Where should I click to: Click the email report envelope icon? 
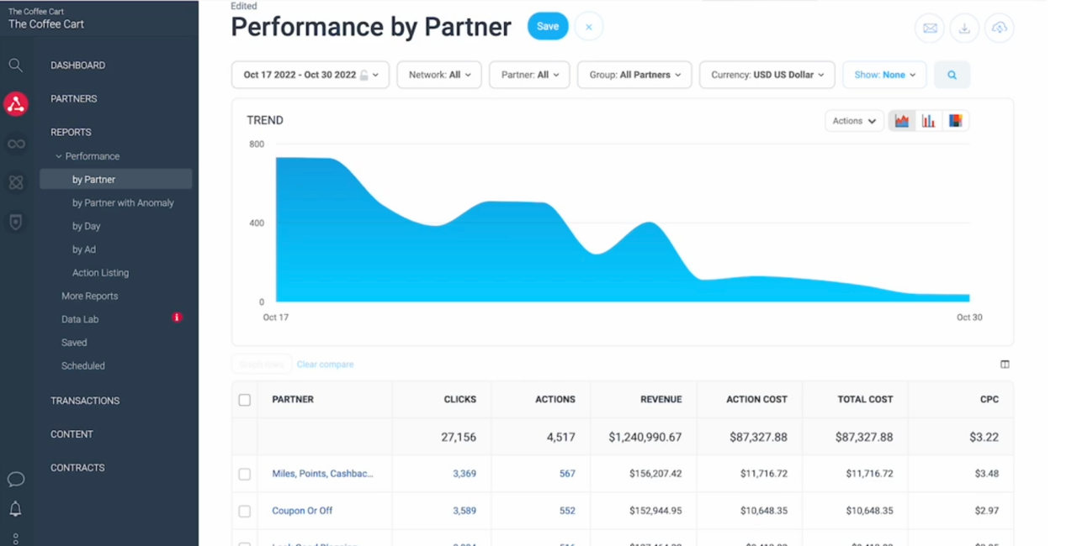point(930,28)
